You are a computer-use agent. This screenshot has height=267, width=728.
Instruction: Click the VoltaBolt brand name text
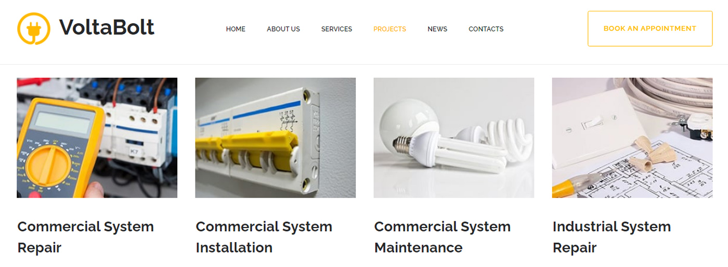(x=107, y=27)
